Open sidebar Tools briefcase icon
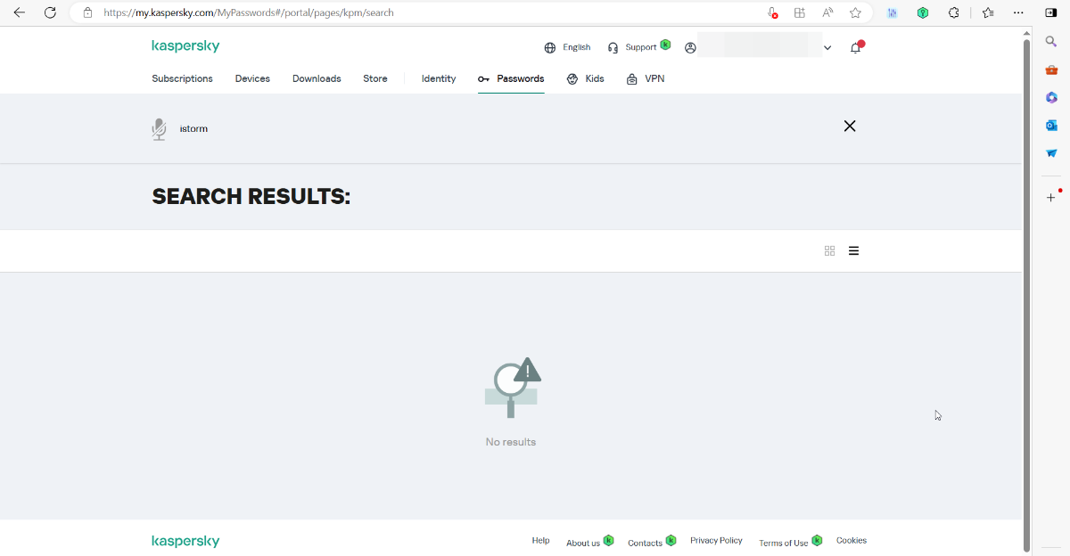Image resolution: width=1070 pixels, height=556 pixels. (1051, 69)
